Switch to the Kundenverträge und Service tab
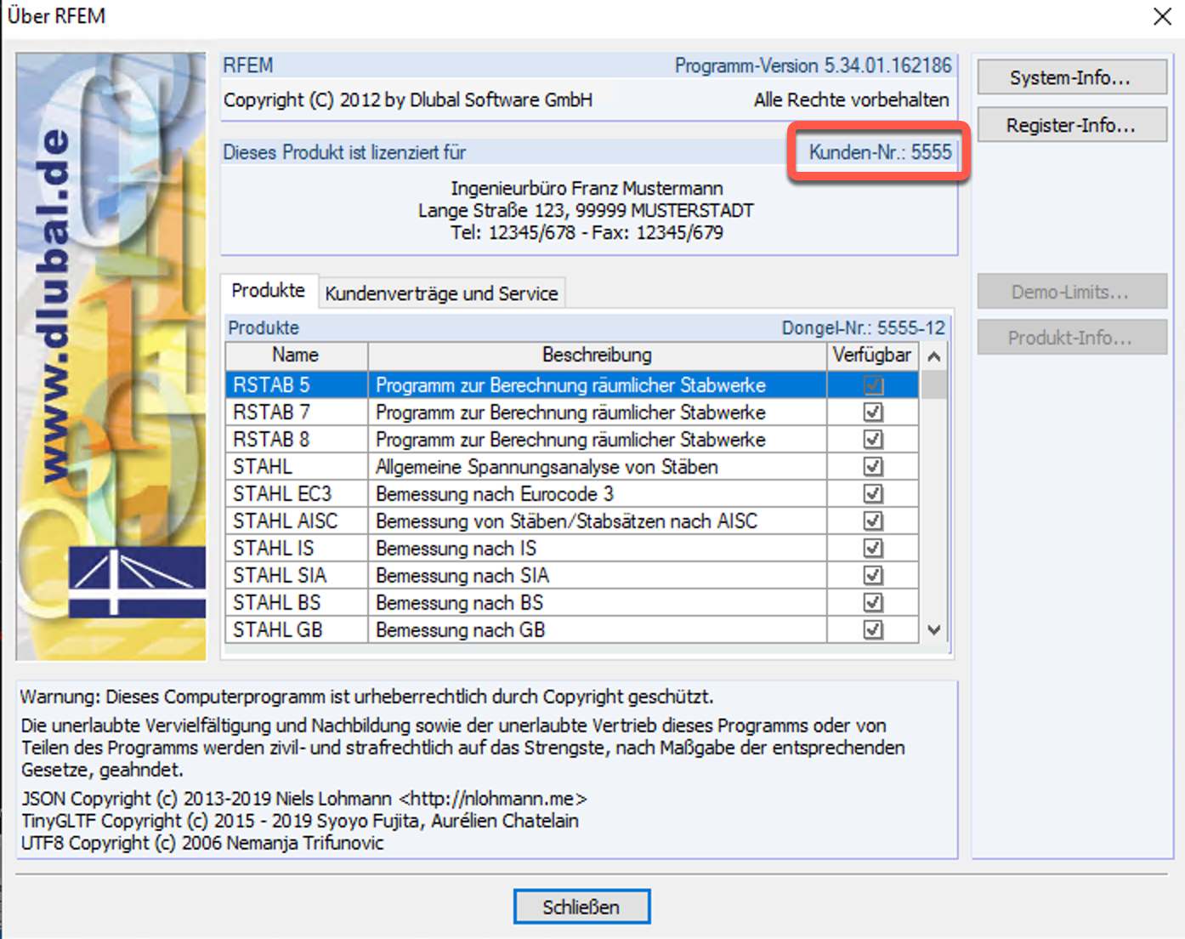The width and height of the screenshot is (1185, 939). click(442, 293)
